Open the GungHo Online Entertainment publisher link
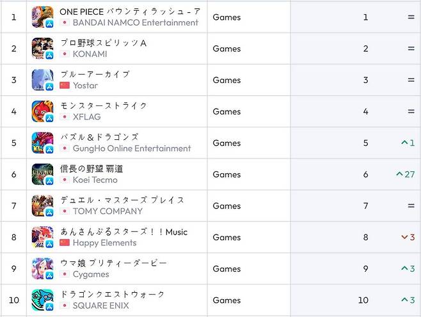This screenshot has height=317, width=421. click(x=131, y=148)
